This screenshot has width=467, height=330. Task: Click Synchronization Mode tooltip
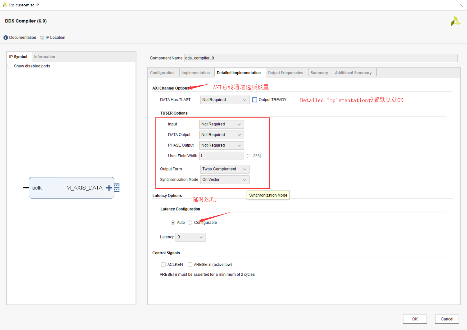268,195
